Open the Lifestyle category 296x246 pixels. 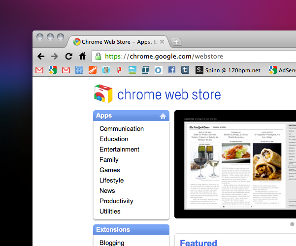[x=112, y=181]
